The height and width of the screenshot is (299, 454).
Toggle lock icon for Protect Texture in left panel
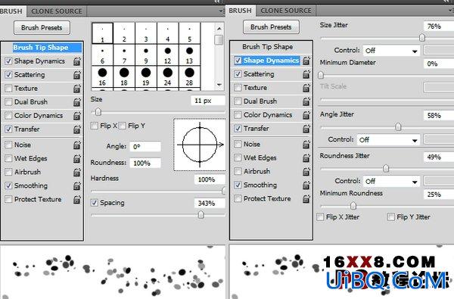(76, 199)
